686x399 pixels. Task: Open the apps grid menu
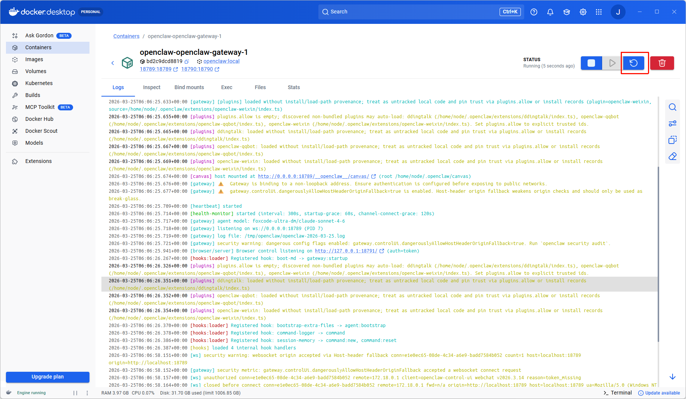[599, 12]
